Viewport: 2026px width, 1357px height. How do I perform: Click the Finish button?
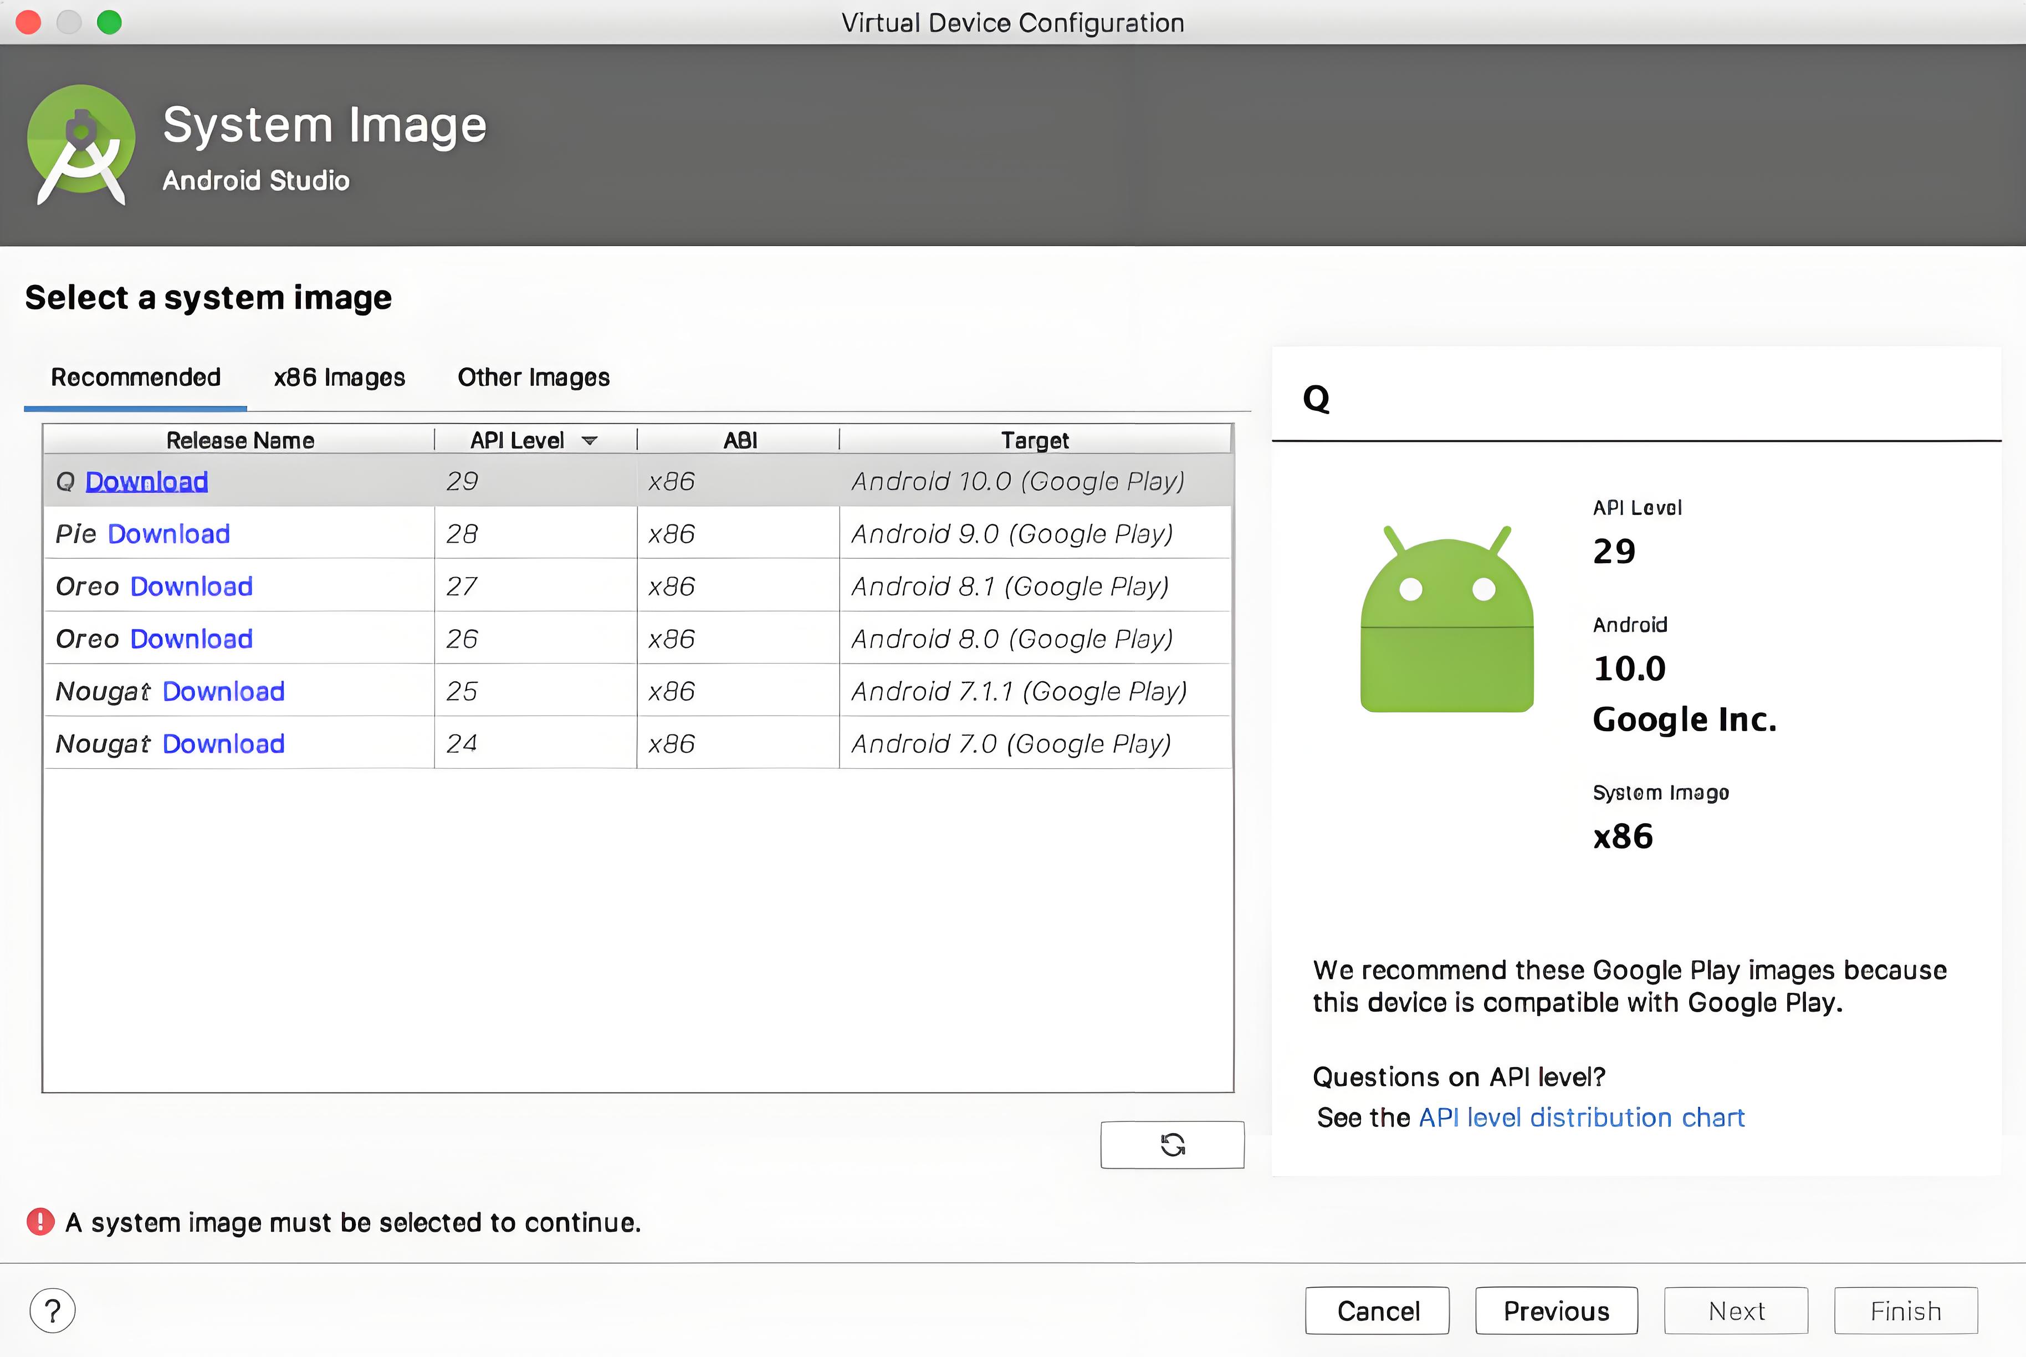pos(1906,1311)
